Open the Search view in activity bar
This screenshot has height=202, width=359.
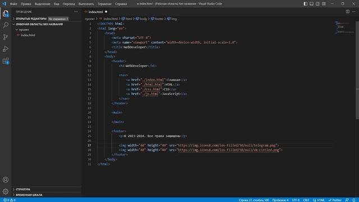point(6,25)
